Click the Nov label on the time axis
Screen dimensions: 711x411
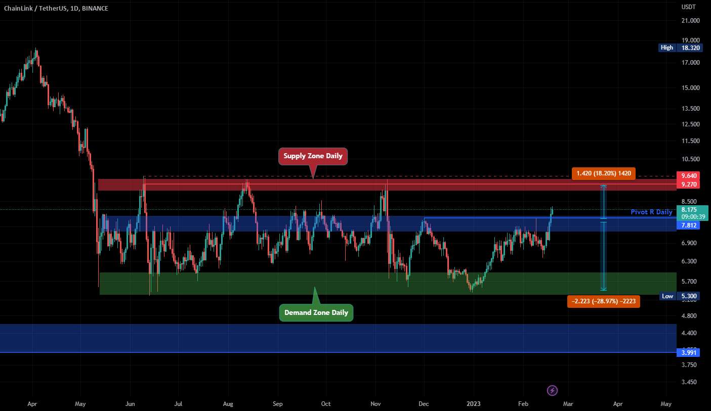tap(375, 404)
